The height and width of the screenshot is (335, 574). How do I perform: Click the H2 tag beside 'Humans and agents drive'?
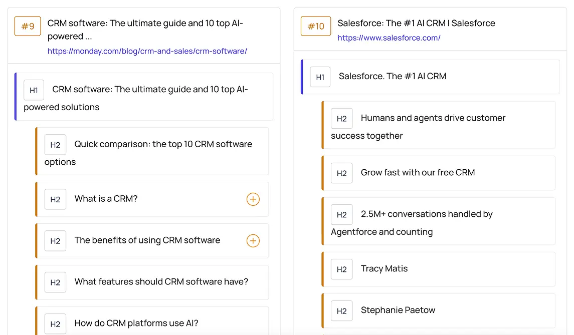coord(341,119)
